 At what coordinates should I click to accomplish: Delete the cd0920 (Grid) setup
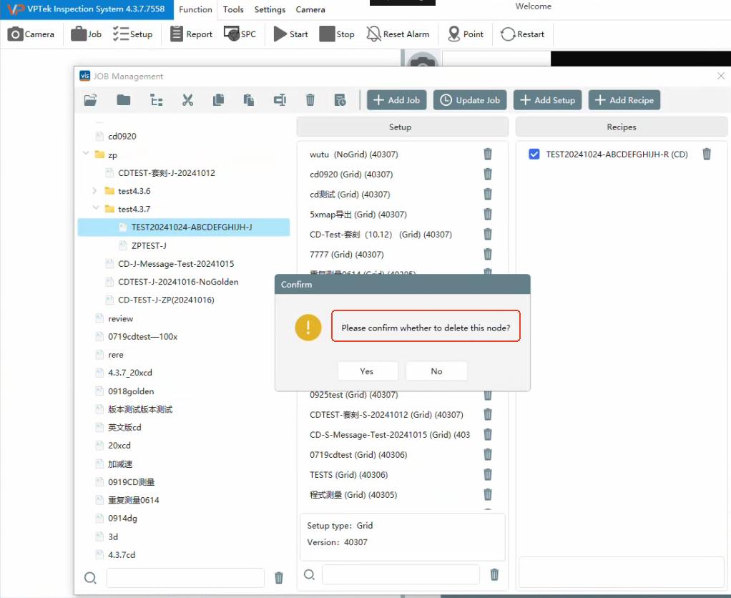click(488, 174)
